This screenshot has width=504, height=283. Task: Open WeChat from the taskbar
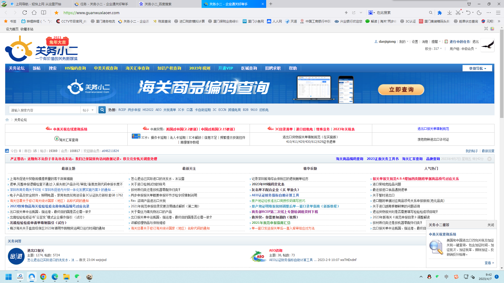click(x=77, y=277)
